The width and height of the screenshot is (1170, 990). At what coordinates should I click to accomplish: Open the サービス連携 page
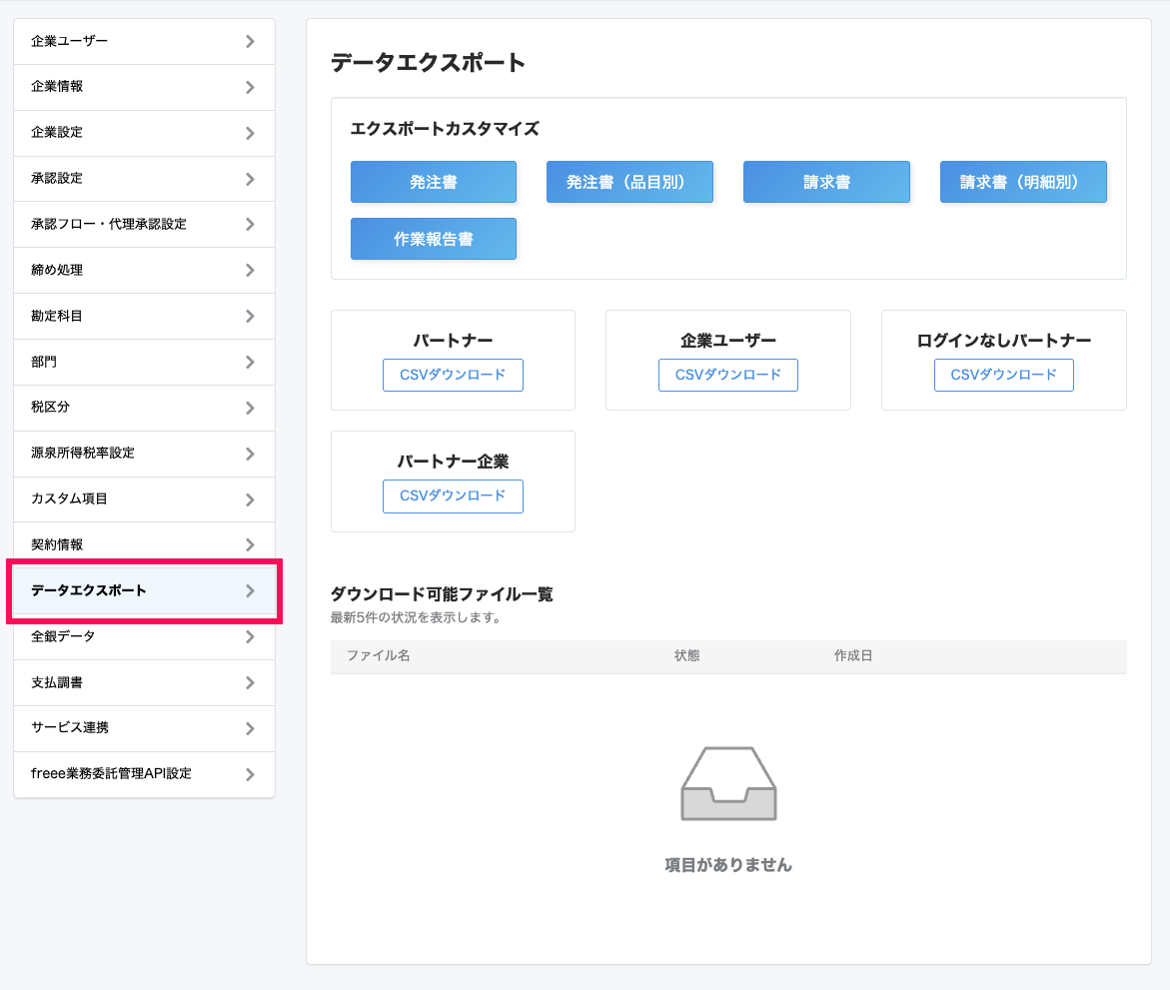144,728
